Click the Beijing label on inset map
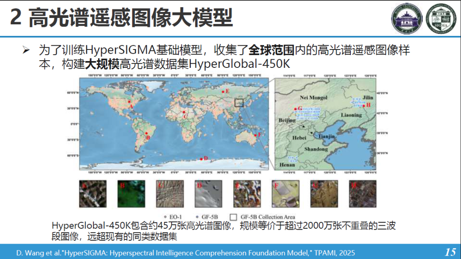461x259 pixels. 287,120
